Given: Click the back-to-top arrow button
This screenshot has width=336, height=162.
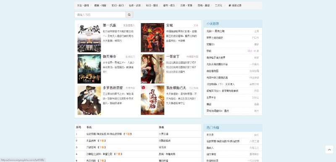Looking at the screenshot, I should pyautogui.click(x=329, y=149).
